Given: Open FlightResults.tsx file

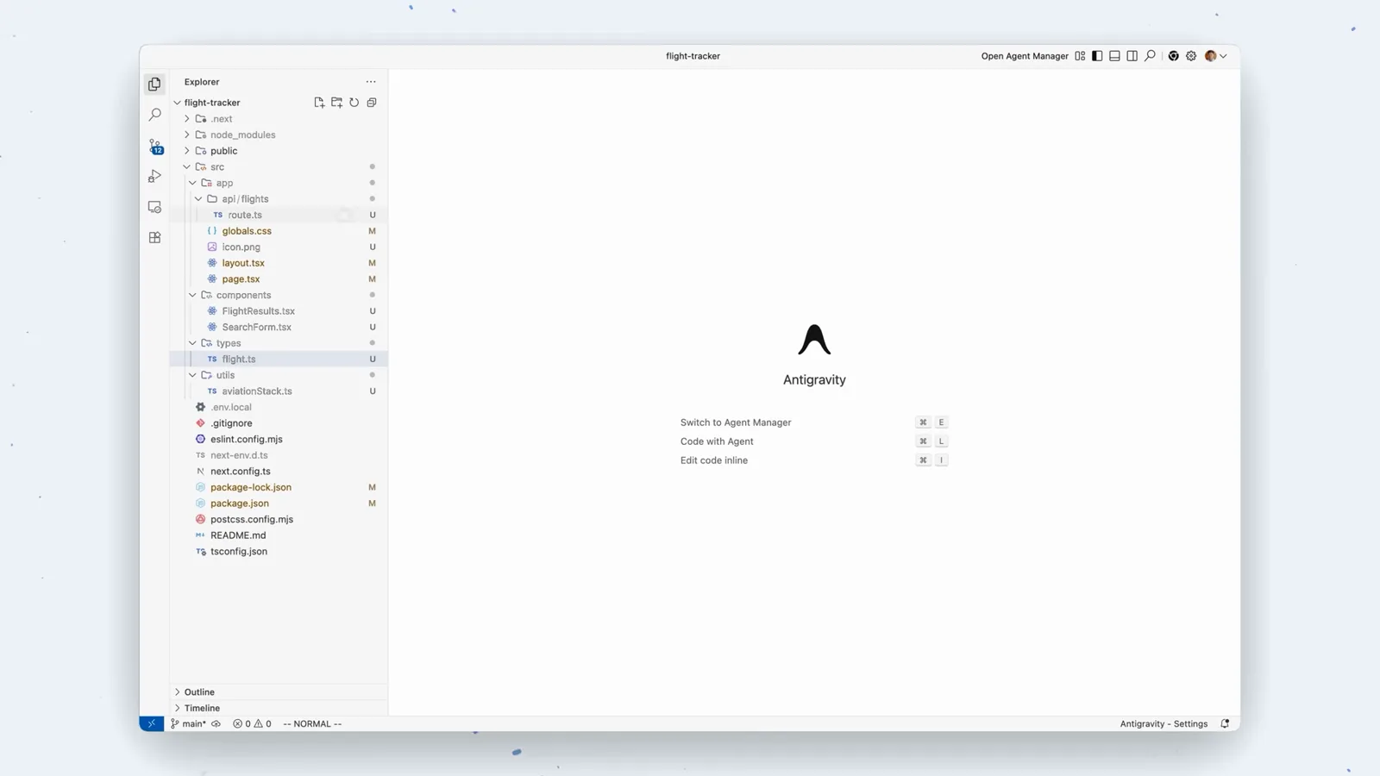Looking at the screenshot, I should pyautogui.click(x=279, y=311).
